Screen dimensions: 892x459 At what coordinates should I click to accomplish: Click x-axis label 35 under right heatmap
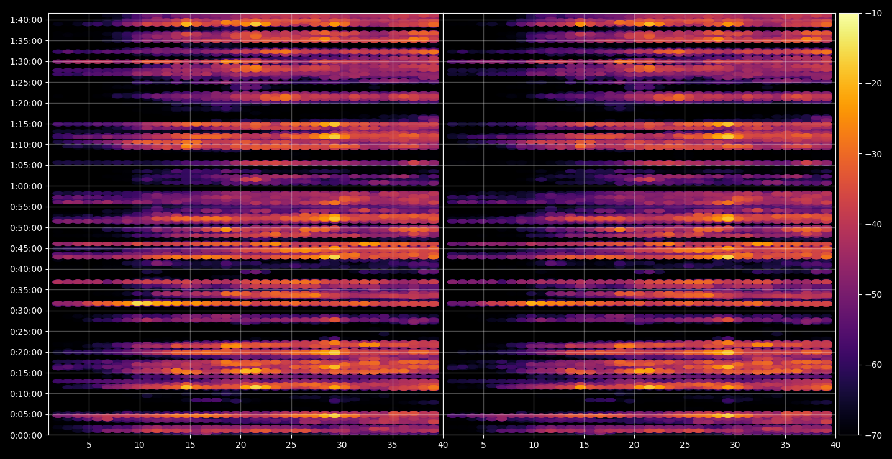pyautogui.click(x=785, y=445)
